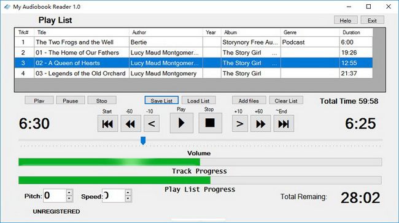Increase Pitch with the up arrow
This screenshot has width=399, height=223.
(x=69, y=192)
